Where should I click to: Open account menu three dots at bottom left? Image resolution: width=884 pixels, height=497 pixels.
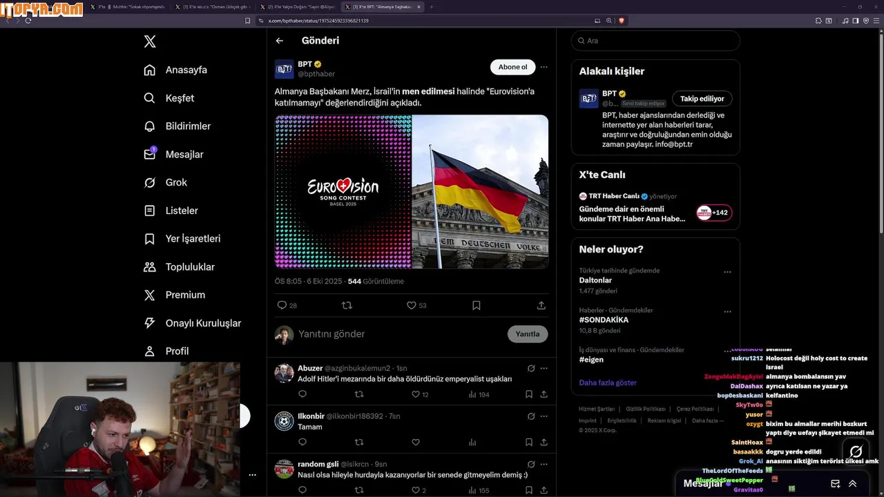pyautogui.click(x=252, y=475)
